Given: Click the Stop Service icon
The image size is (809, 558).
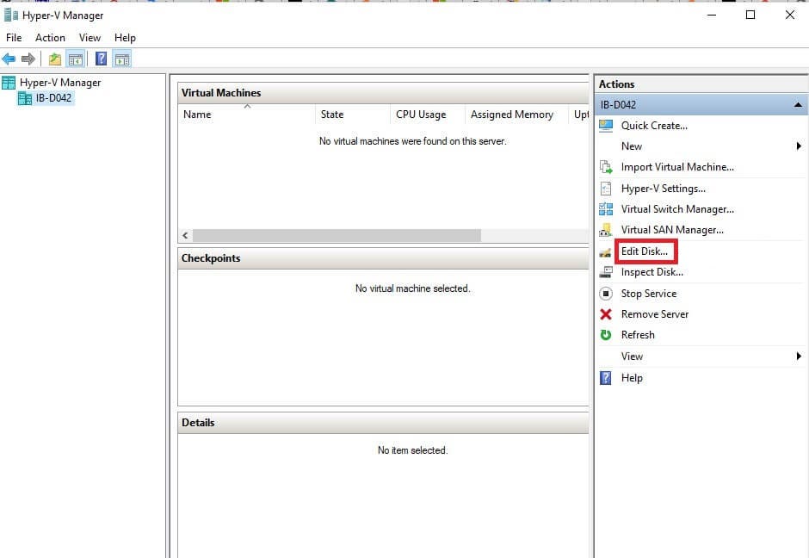Looking at the screenshot, I should pyautogui.click(x=608, y=293).
